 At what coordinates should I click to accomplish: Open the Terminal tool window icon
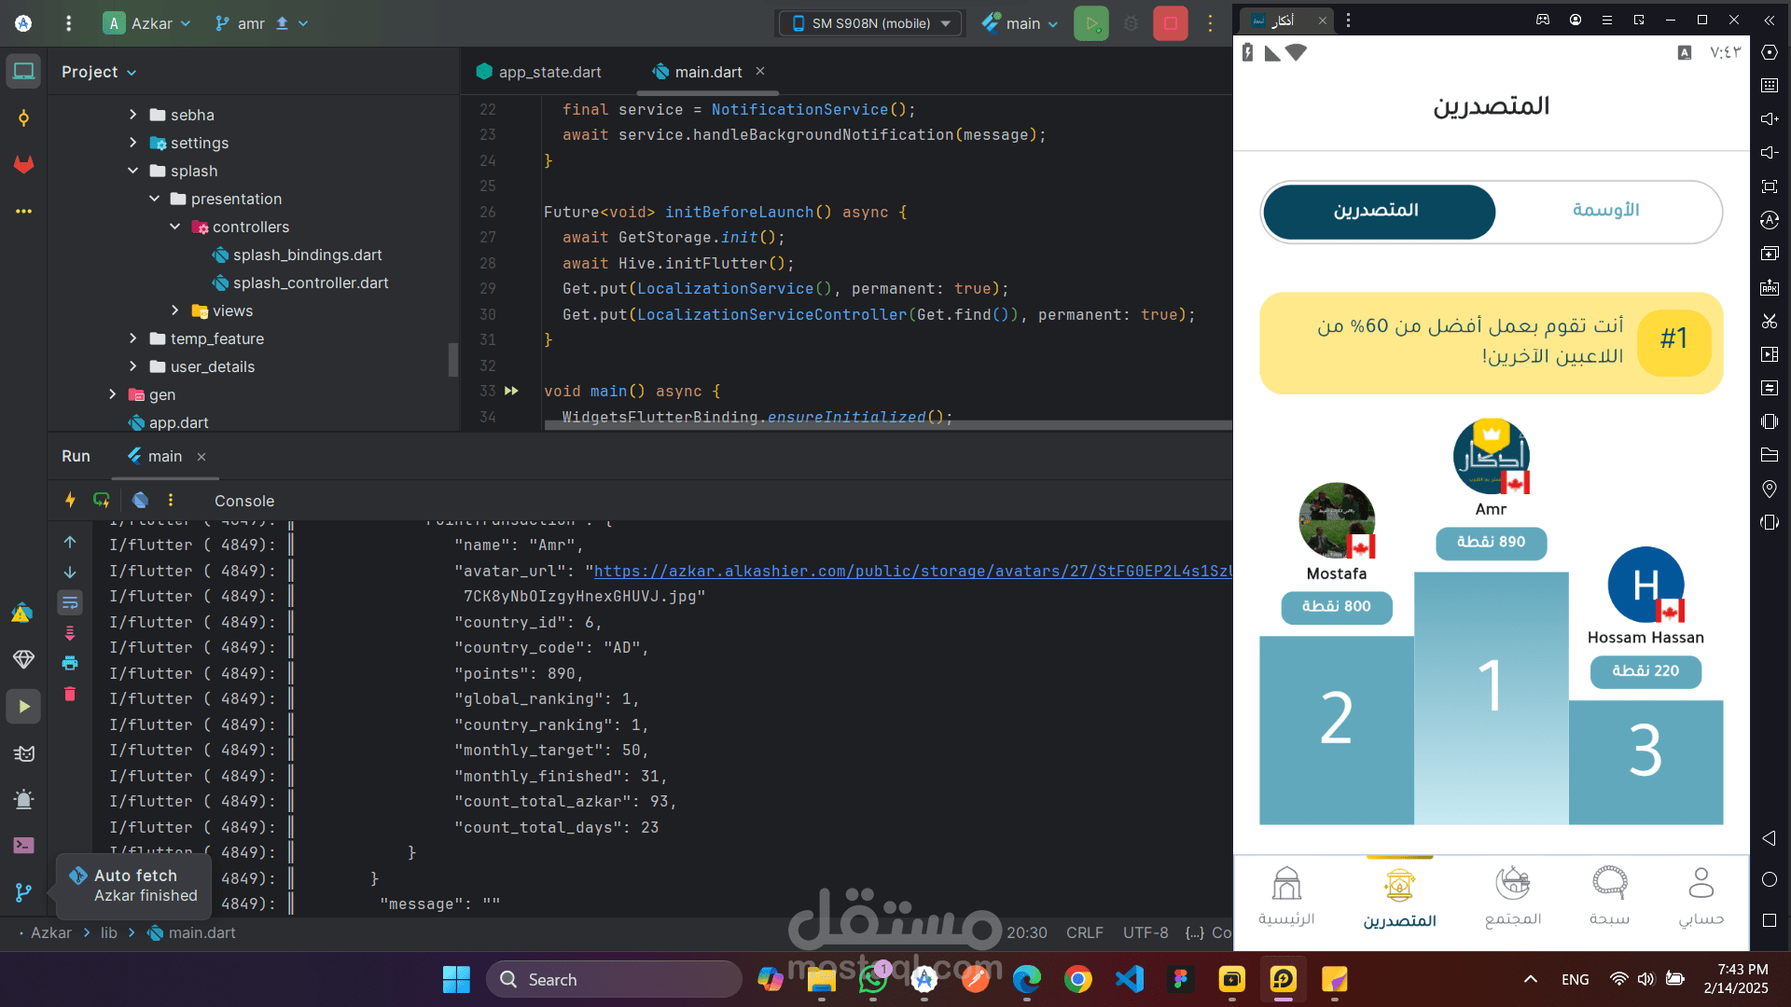[x=23, y=845]
